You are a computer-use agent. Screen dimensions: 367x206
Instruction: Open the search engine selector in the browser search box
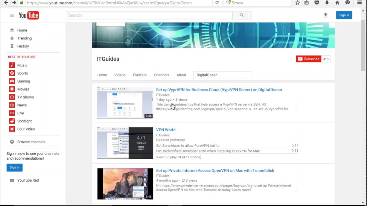pyautogui.click(x=229, y=3)
